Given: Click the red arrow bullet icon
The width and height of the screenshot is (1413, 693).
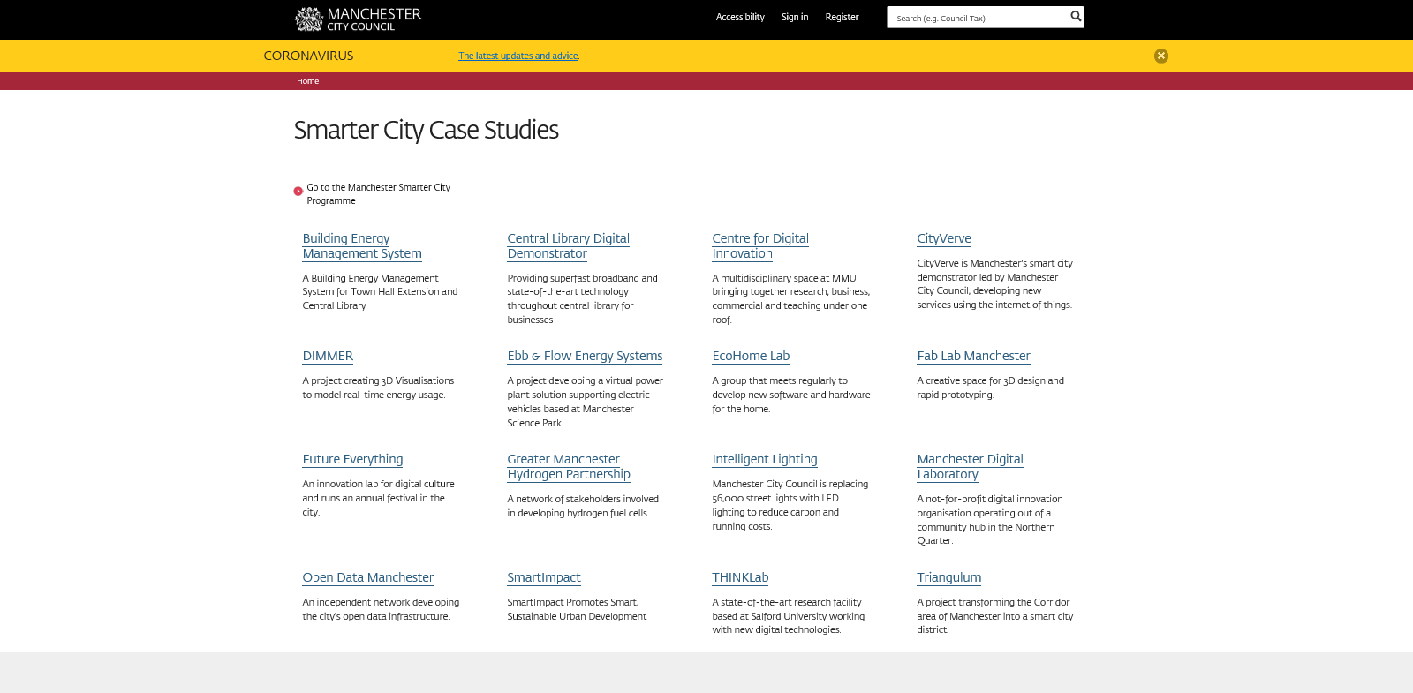Looking at the screenshot, I should [x=298, y=192].
